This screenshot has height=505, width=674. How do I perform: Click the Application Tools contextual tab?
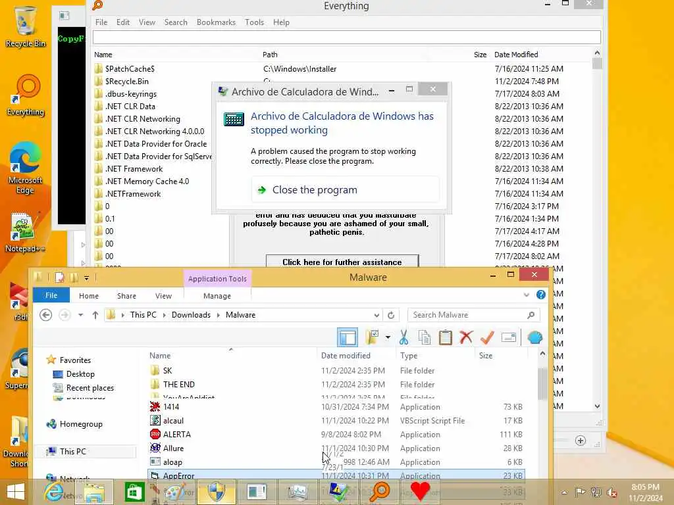(x=217, y=279)
